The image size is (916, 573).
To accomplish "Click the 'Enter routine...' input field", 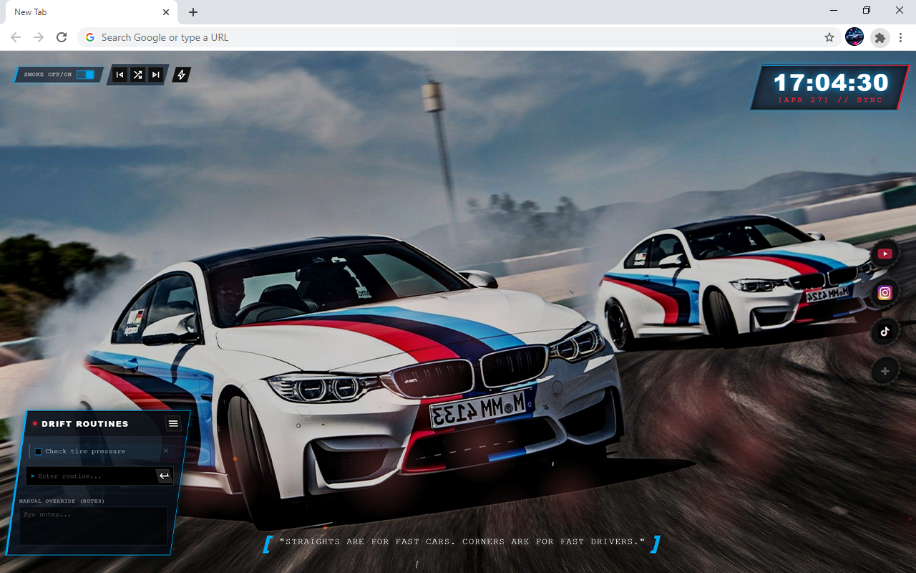I will 96,476.
